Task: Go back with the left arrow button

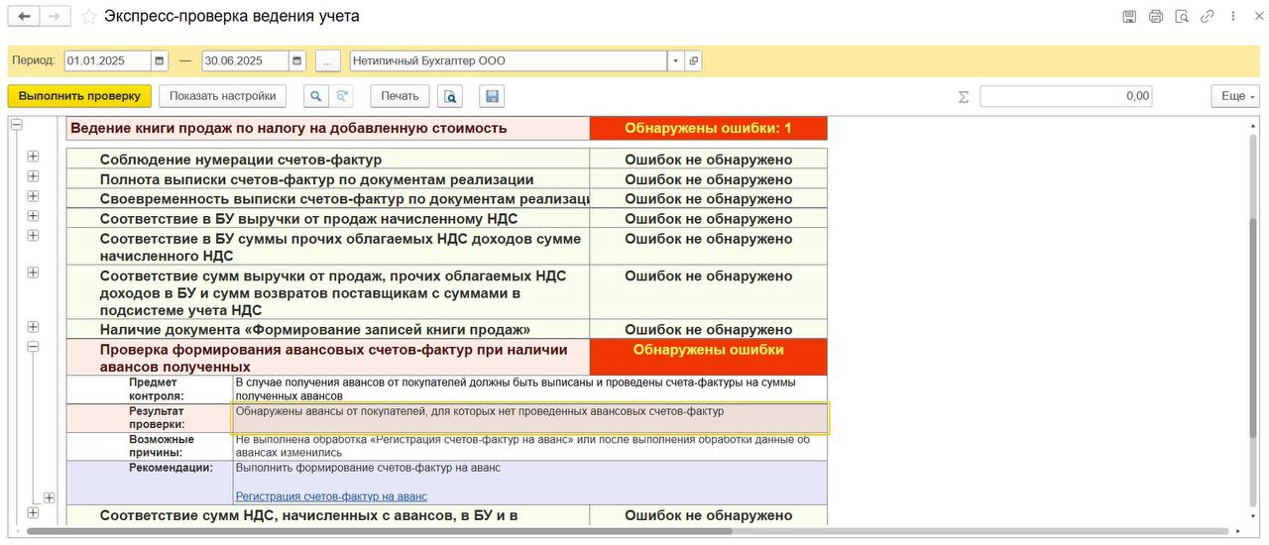Action: click(x=24, y=16)
